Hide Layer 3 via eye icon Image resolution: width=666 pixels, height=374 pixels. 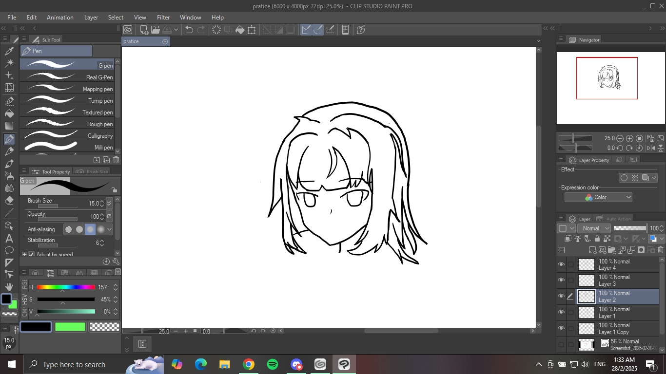tap(561, 280)
